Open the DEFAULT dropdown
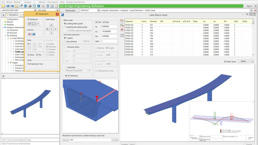This screenshot has height=145, width=258. pos(99,10)
